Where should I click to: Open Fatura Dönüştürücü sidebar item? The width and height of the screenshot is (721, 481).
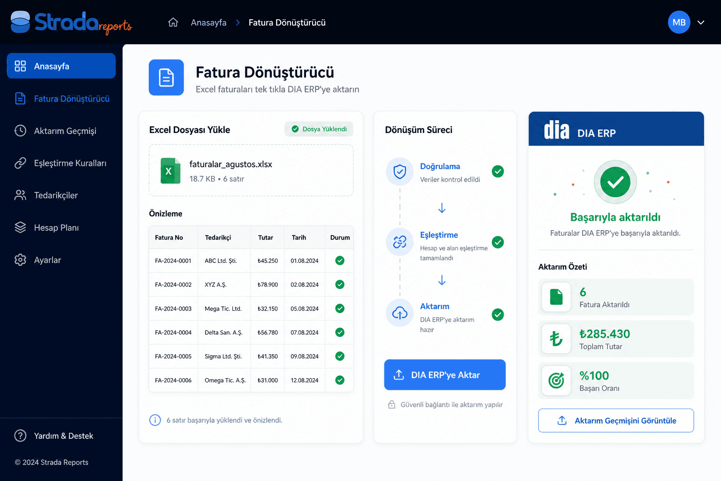tap(61, 99)
